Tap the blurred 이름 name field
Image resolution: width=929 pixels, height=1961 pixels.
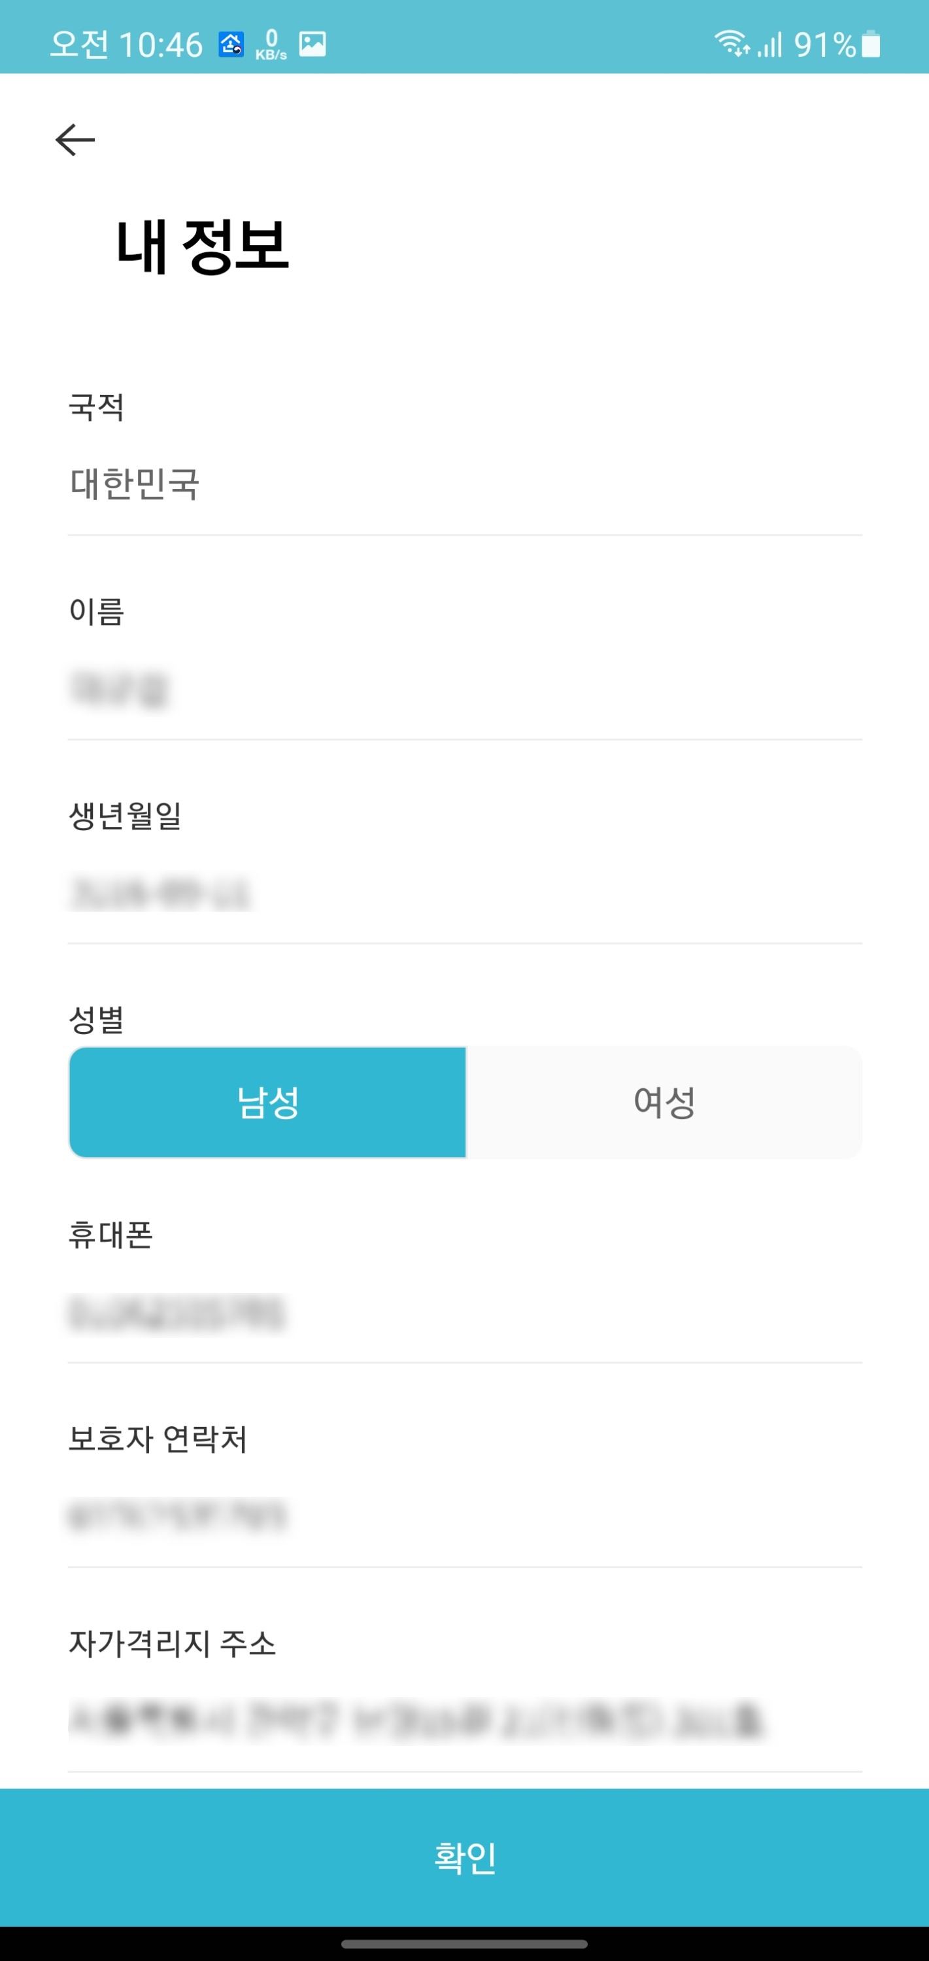464,689
